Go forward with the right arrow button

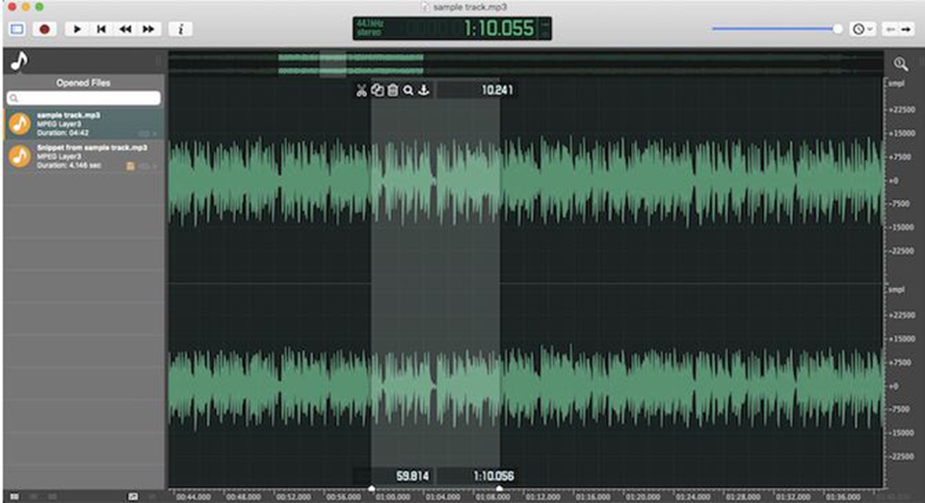tap(907, 29)
